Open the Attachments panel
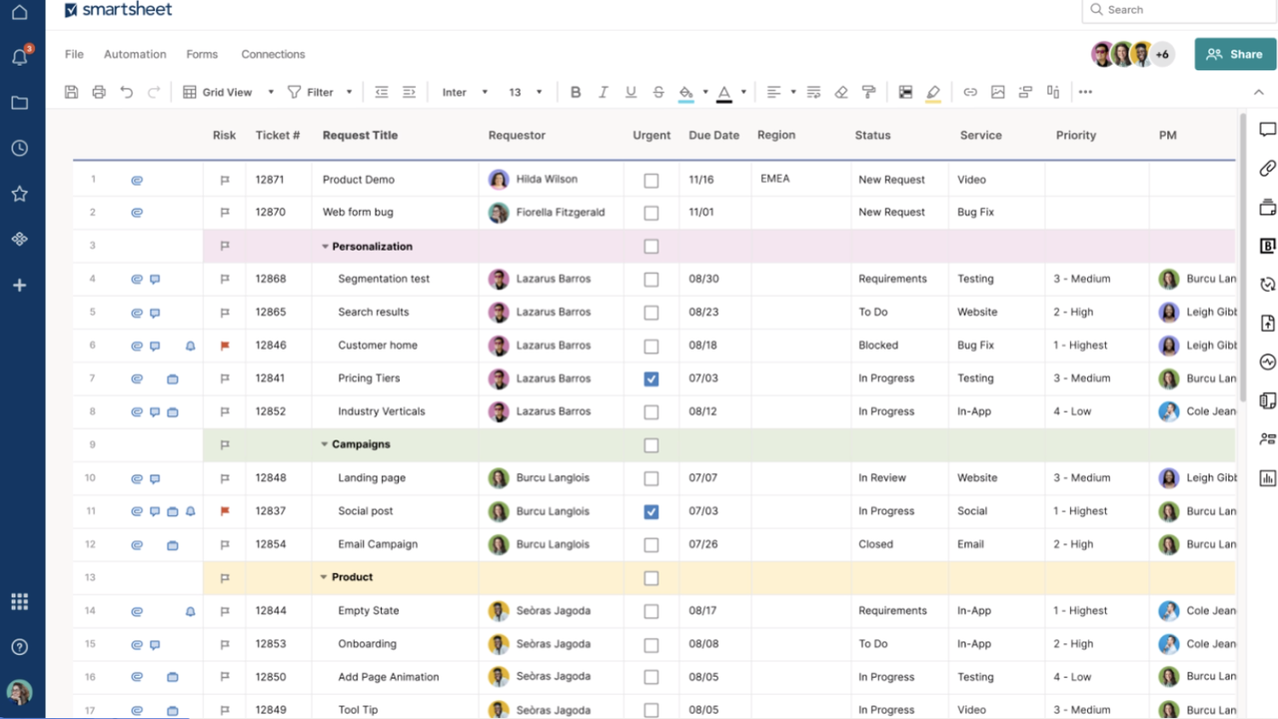This screenshot has height=719, width=1278. click(1267, 168)
